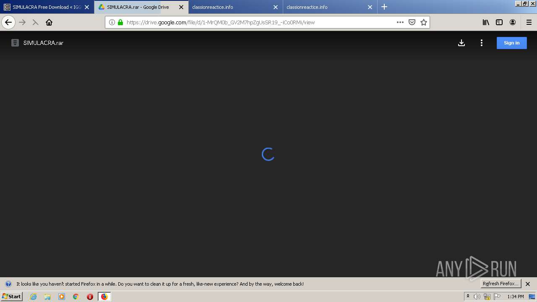This screenshot has width=537, height=302.
Task: Open the Action Center flag icon
Action: (x=497, y=297)
